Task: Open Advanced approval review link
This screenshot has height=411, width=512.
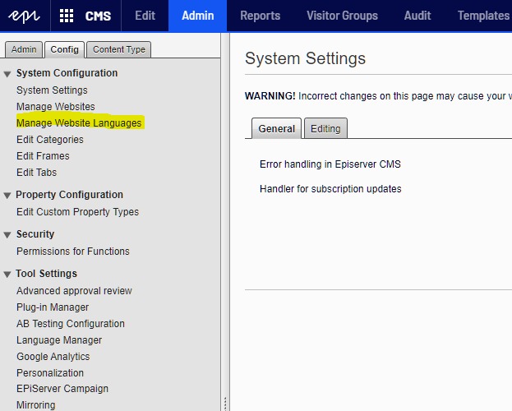Action: click(74, 291)
